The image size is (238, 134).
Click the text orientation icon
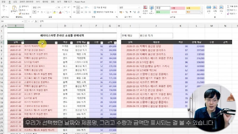tap(86, 7)
